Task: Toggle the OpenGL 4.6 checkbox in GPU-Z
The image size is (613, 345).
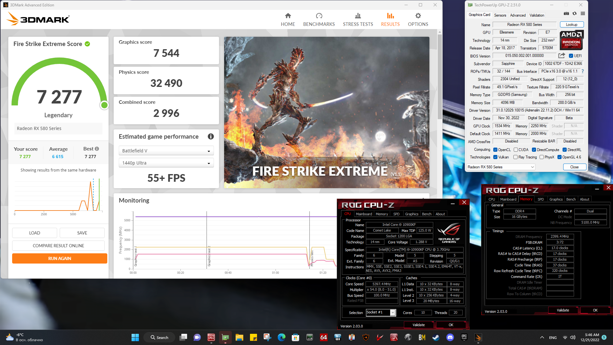Action: pos(559,157)
